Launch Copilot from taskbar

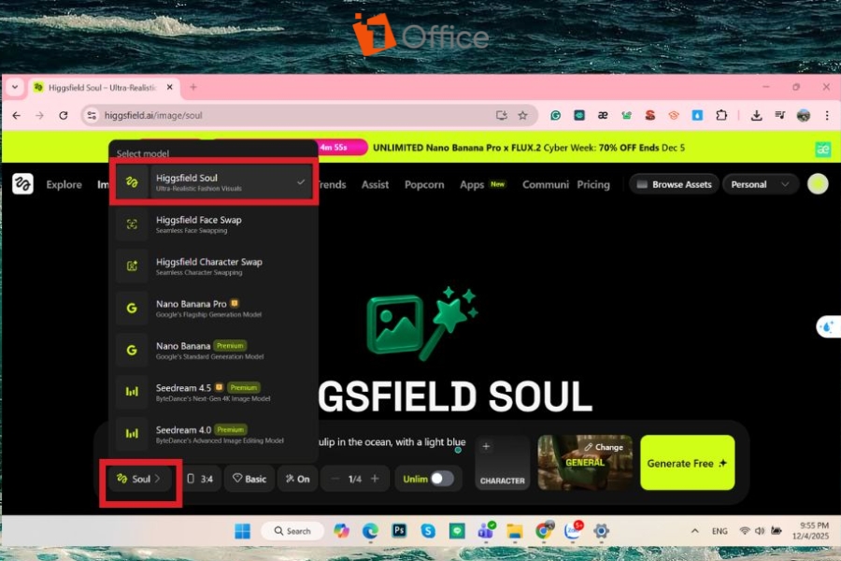click(x=341, y=531)
